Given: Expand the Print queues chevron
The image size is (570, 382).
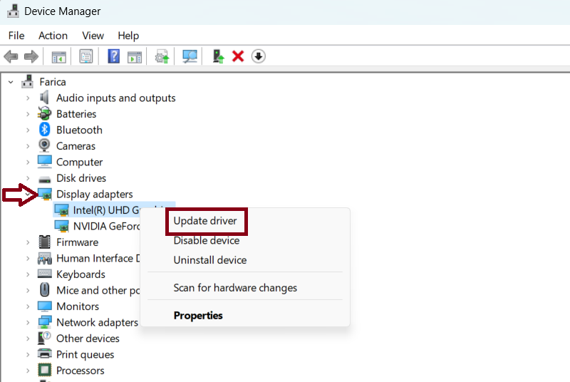Looking at the screenshot, I should (x=28, y=354).
